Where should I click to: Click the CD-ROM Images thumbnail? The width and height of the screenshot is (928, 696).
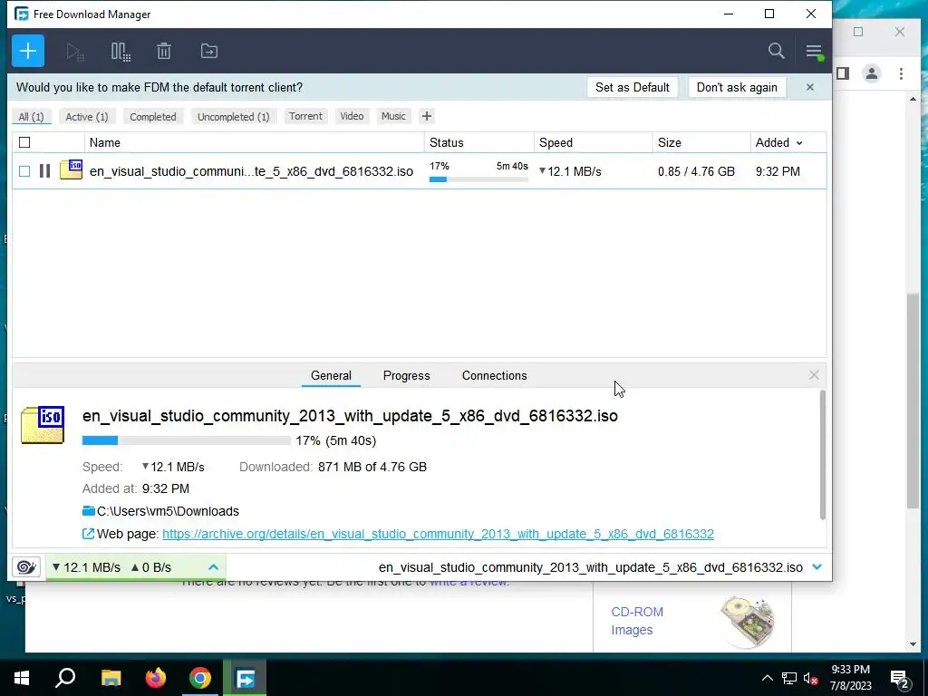(747, 622)
